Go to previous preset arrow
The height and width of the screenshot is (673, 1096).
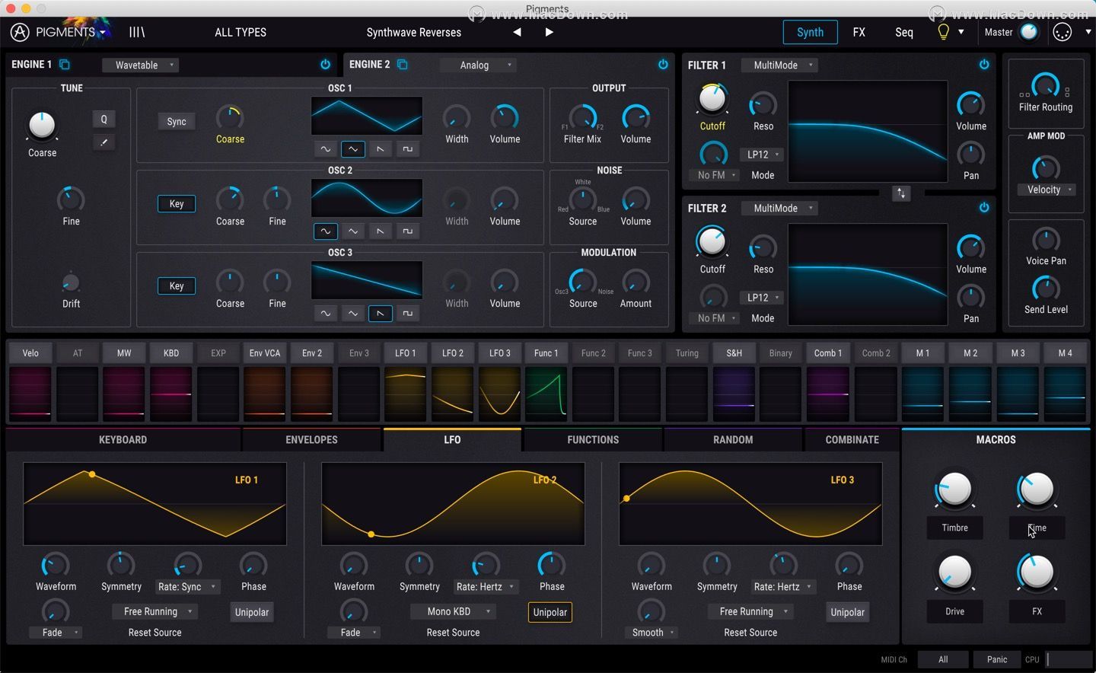coord(518,32)
